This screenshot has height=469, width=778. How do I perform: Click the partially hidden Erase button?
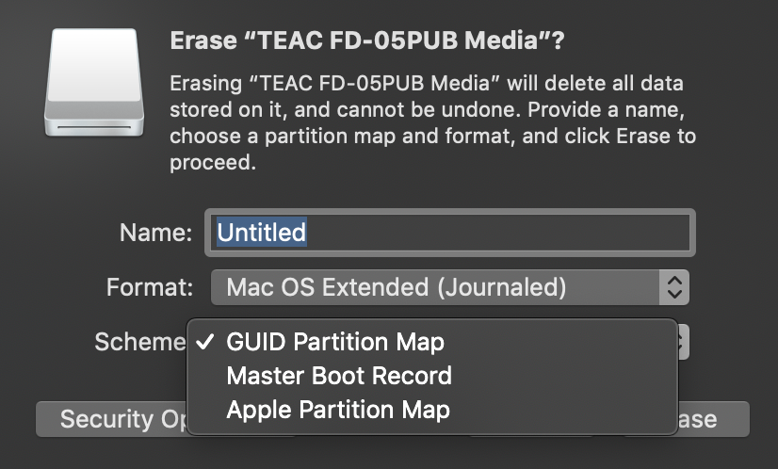tap(714, 419)
